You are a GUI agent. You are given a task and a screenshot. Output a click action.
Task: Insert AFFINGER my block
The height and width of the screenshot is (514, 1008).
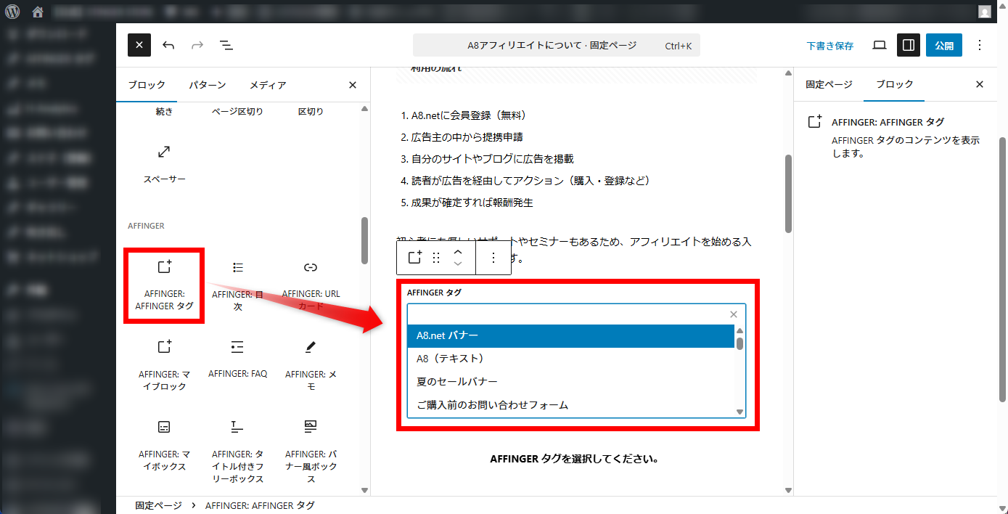coord(165,366)
